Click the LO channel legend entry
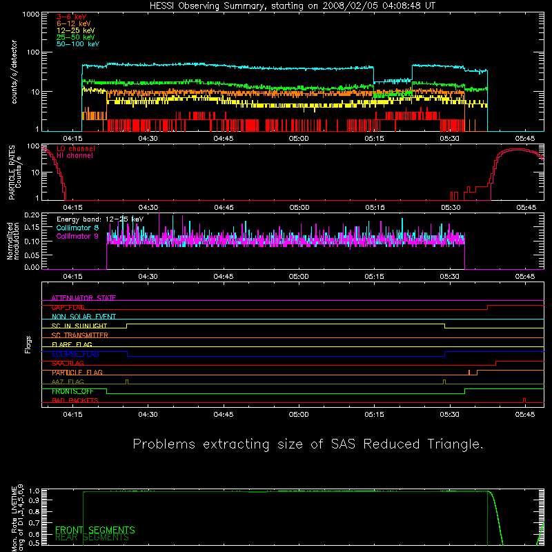The image size is (552, 552). coord(76,148)
